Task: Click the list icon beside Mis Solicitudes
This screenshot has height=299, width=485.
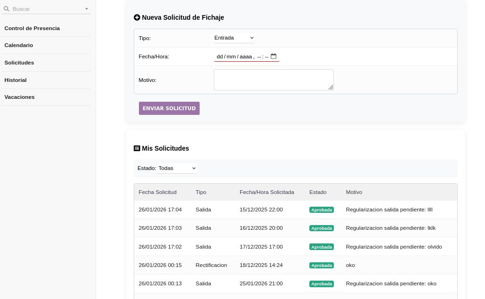Action: 137,148
